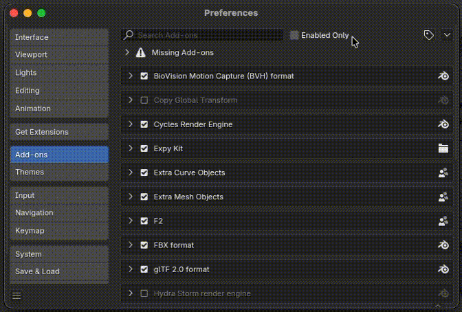Disable the FBX format add-on
Screen dimensions: 462x312
[144, 245]
